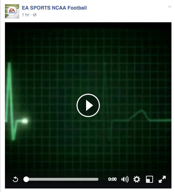Click the tall green heartbeat spike in the video
Image resolution: width=175 pixels, height=192 pixels.
(10, 92)
